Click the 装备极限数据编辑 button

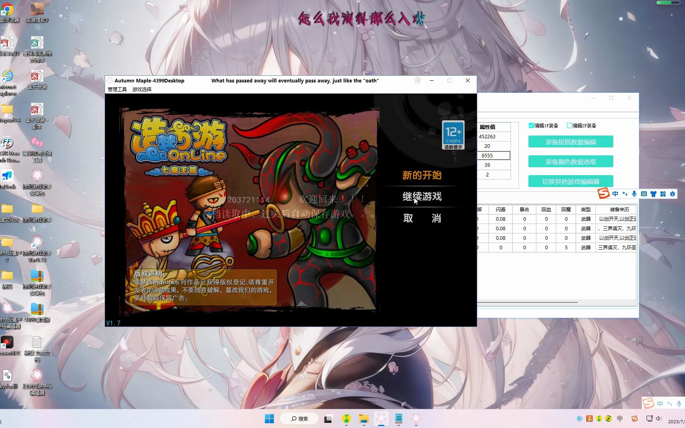point(570,142)
